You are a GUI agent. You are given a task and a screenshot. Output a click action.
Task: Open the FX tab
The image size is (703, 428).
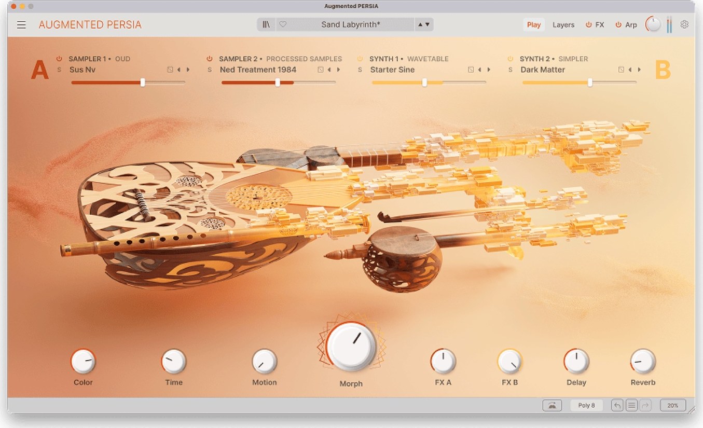(600, 25)
